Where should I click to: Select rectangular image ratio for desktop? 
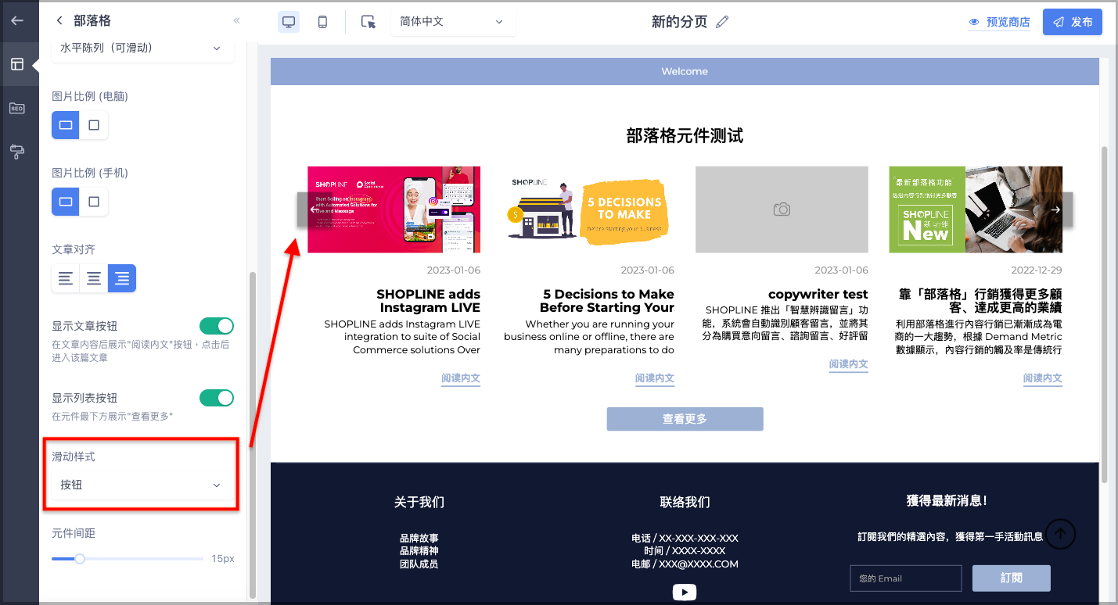[x=66, y=125]
